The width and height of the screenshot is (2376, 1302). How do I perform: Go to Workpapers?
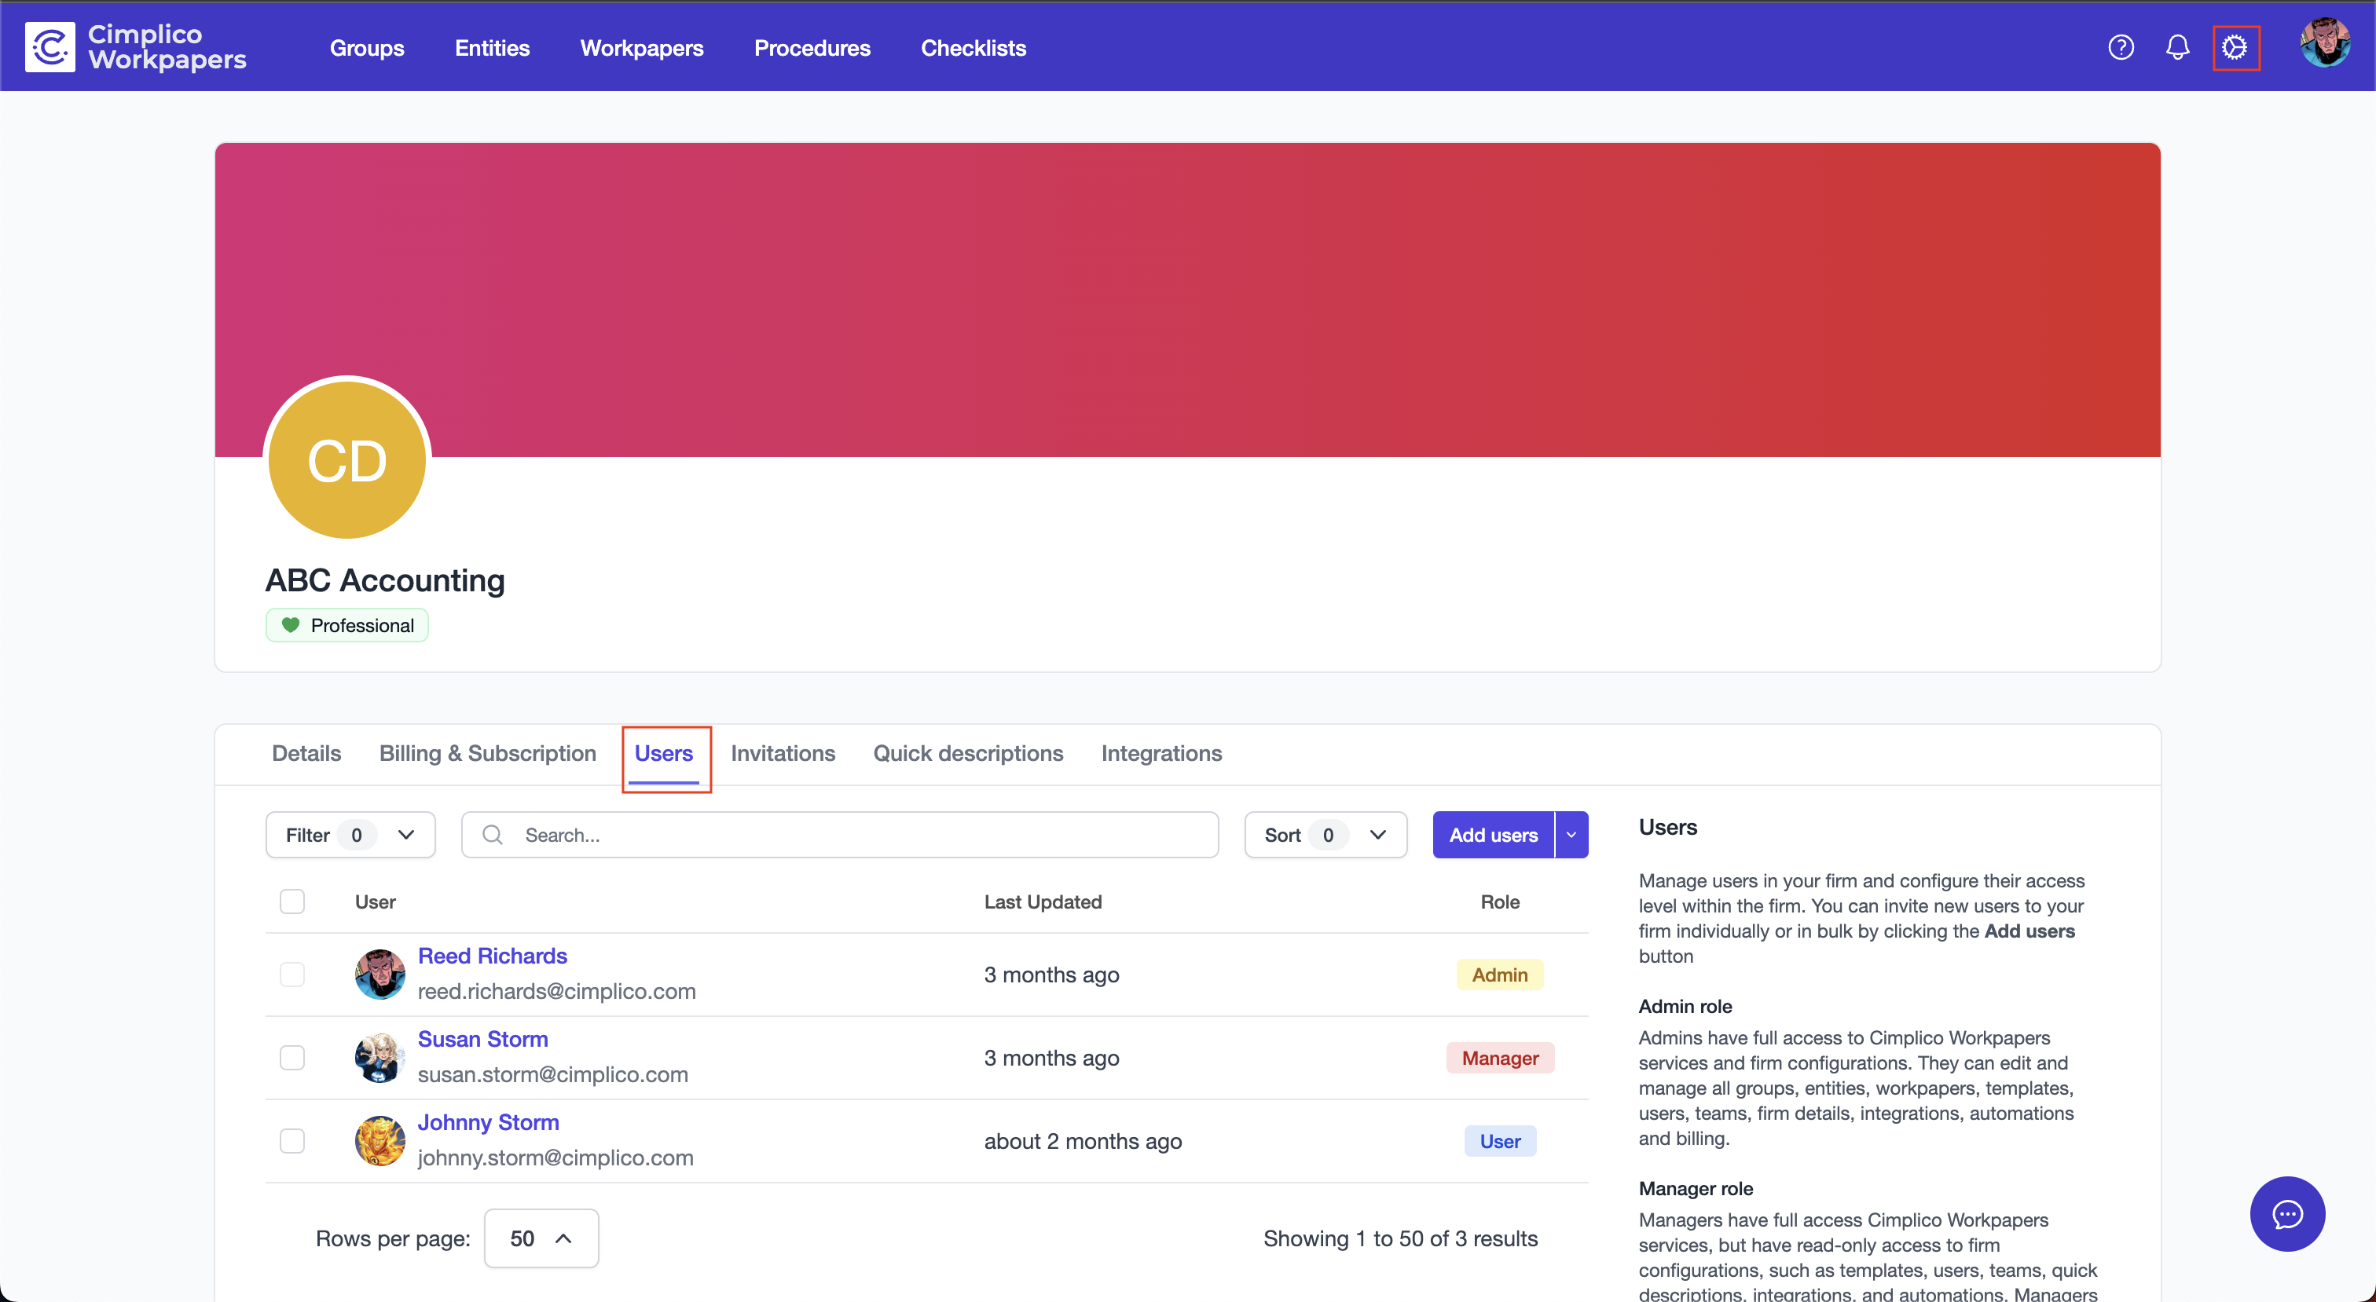point(641,47)
